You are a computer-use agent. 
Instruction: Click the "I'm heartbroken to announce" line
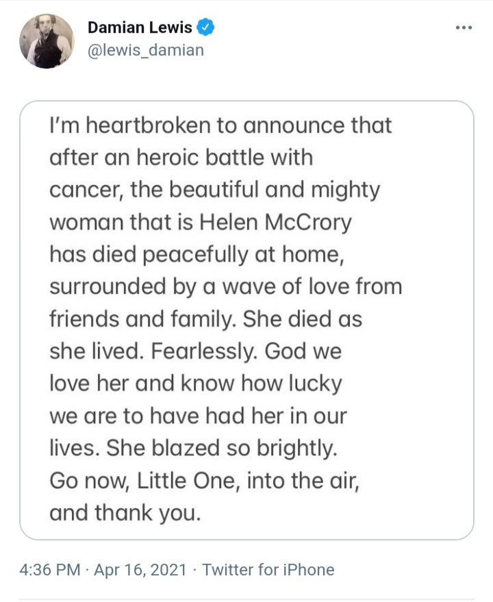click(x=220, y=125)
